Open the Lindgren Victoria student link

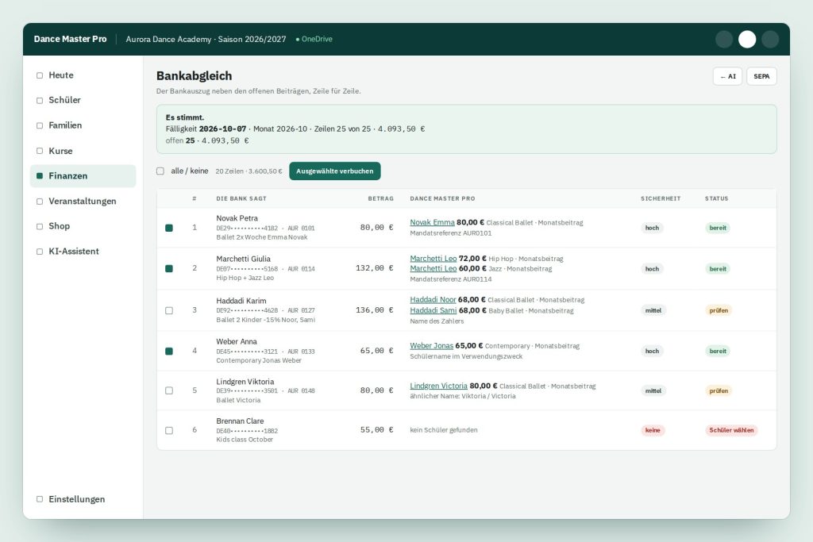coord(438,386)
